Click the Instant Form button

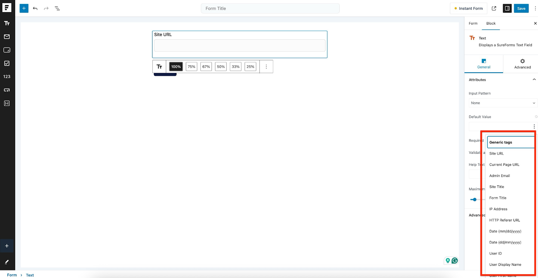click(468, 8)
